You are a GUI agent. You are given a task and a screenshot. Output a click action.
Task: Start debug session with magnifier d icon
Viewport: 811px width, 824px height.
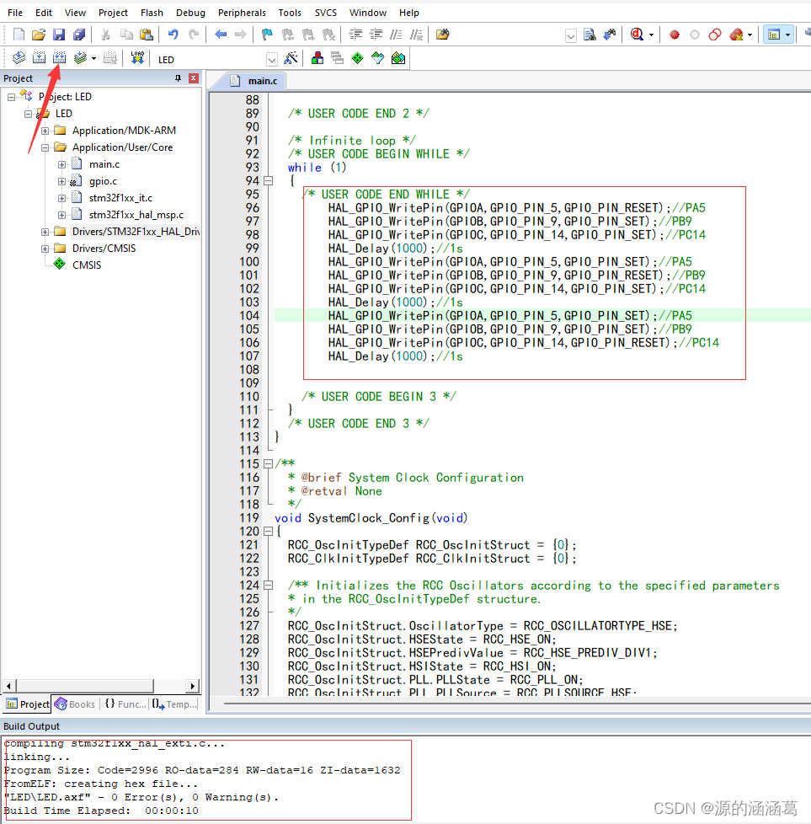pos(638,35)
